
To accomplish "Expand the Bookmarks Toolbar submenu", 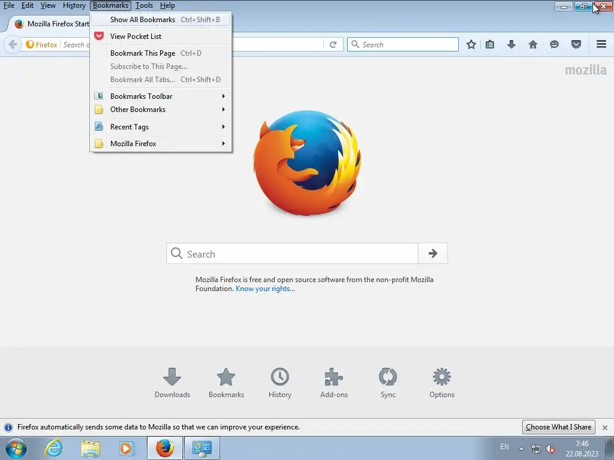I will 162,96.
